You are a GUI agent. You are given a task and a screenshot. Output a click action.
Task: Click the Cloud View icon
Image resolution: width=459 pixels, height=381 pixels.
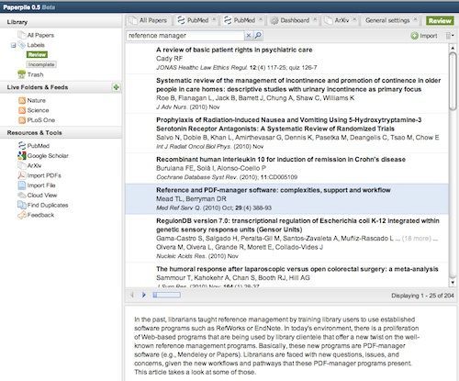click(x=22, y=195)
